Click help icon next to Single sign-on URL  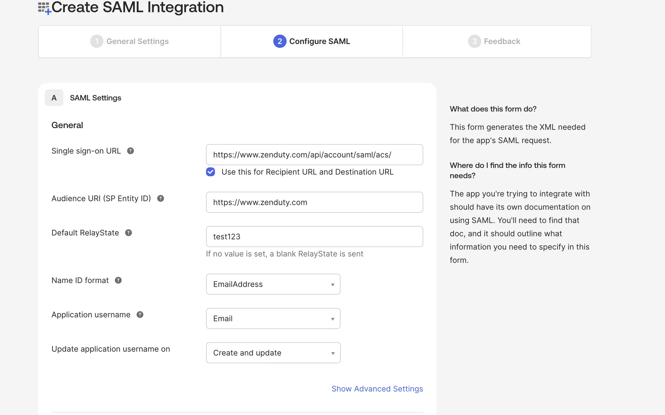pyautogui.click(x=130, y=151)
